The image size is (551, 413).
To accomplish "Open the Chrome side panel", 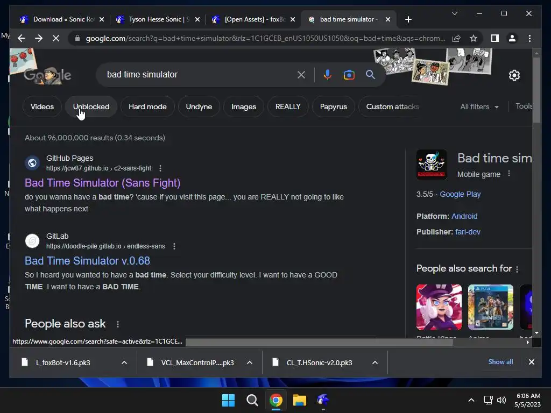I will tap(495, 38).
